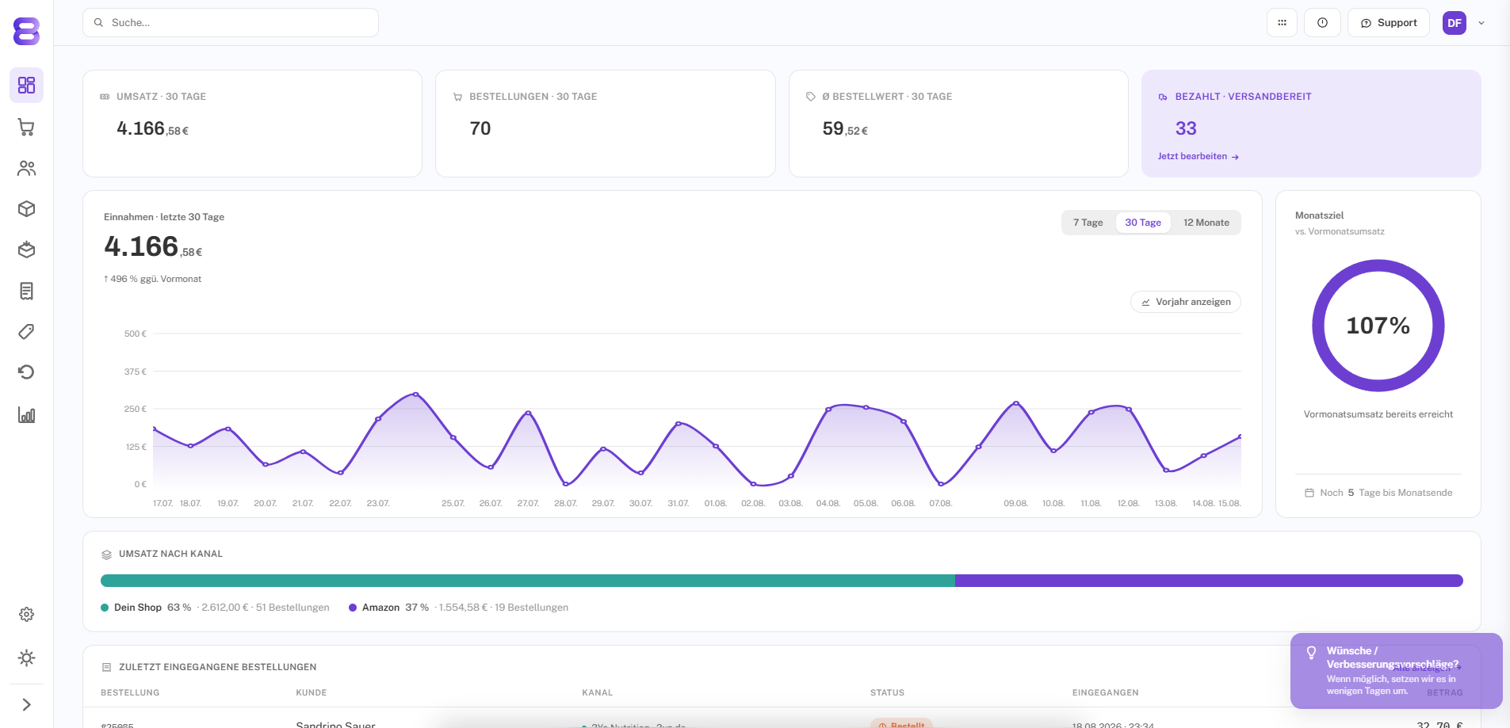Focus the Suche search field
Screen dimensions: 1510x728
point(231,23)
